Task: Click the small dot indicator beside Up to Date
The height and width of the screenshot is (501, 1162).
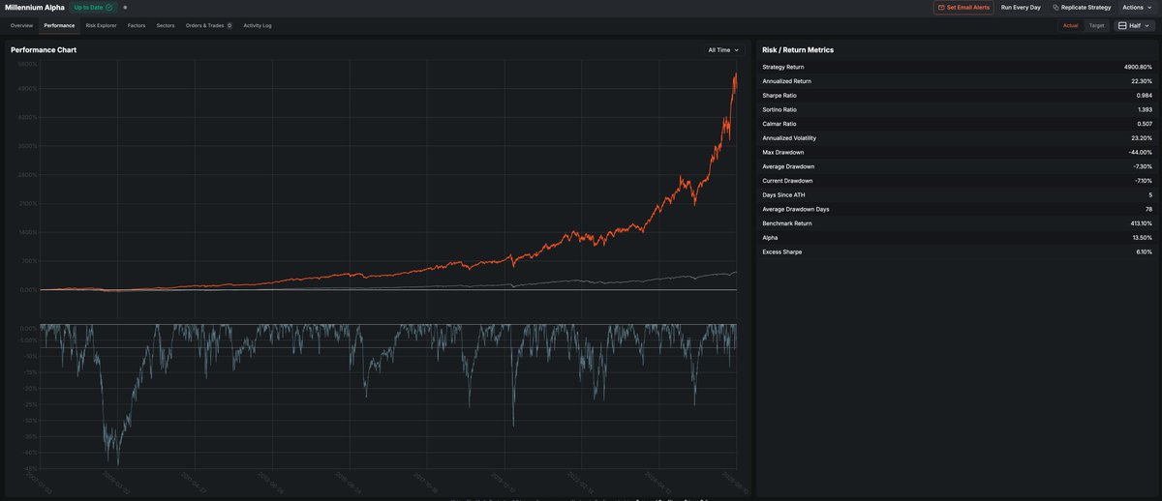Action: click(125, 7)
